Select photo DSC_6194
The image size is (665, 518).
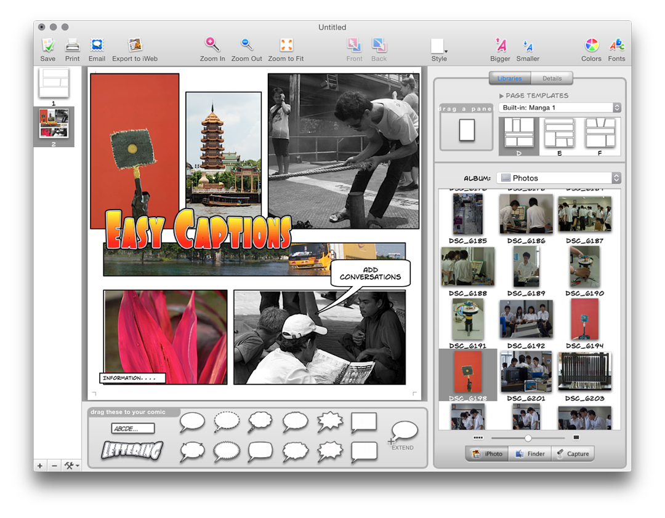click(585, 319)
